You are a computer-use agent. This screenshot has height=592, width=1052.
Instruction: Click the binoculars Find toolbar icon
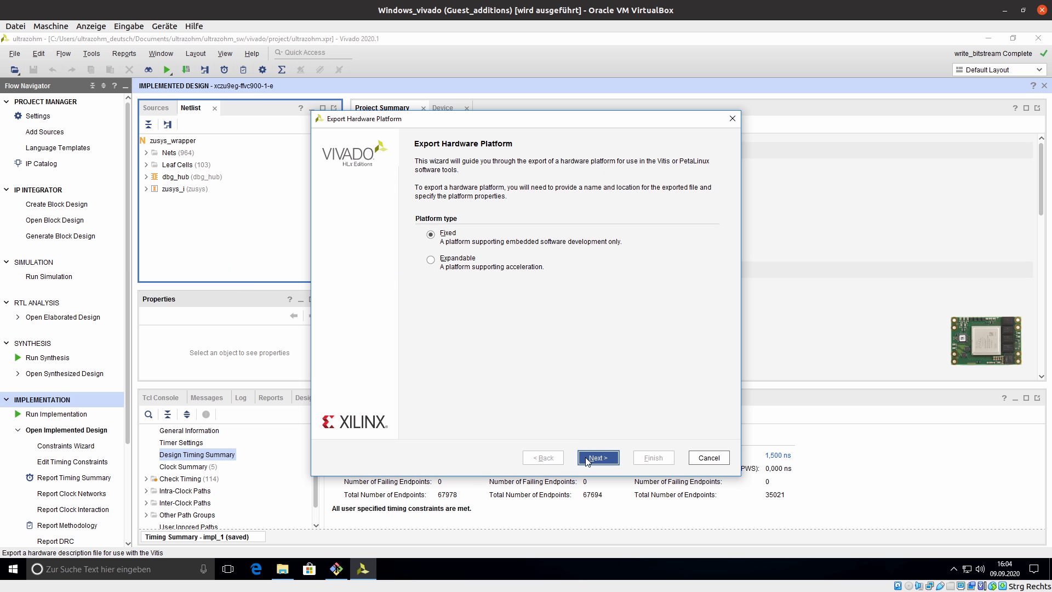click(148, 70)
